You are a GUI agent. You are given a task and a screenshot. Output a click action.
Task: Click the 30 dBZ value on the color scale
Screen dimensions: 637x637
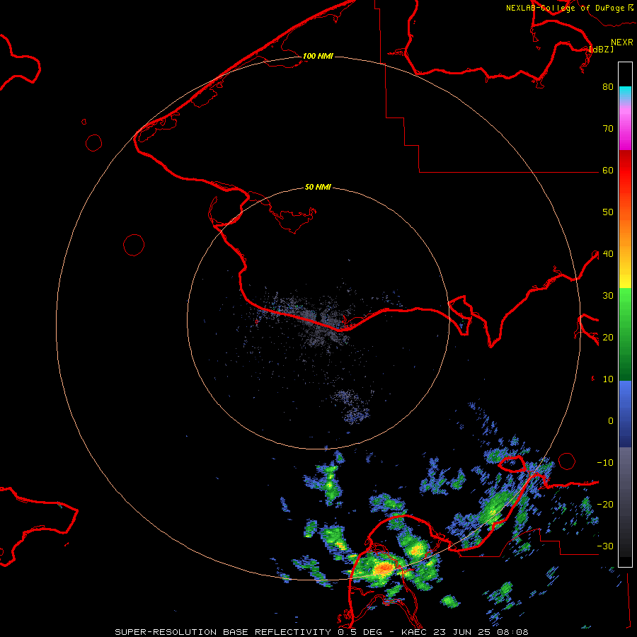[x=608, y=296]
